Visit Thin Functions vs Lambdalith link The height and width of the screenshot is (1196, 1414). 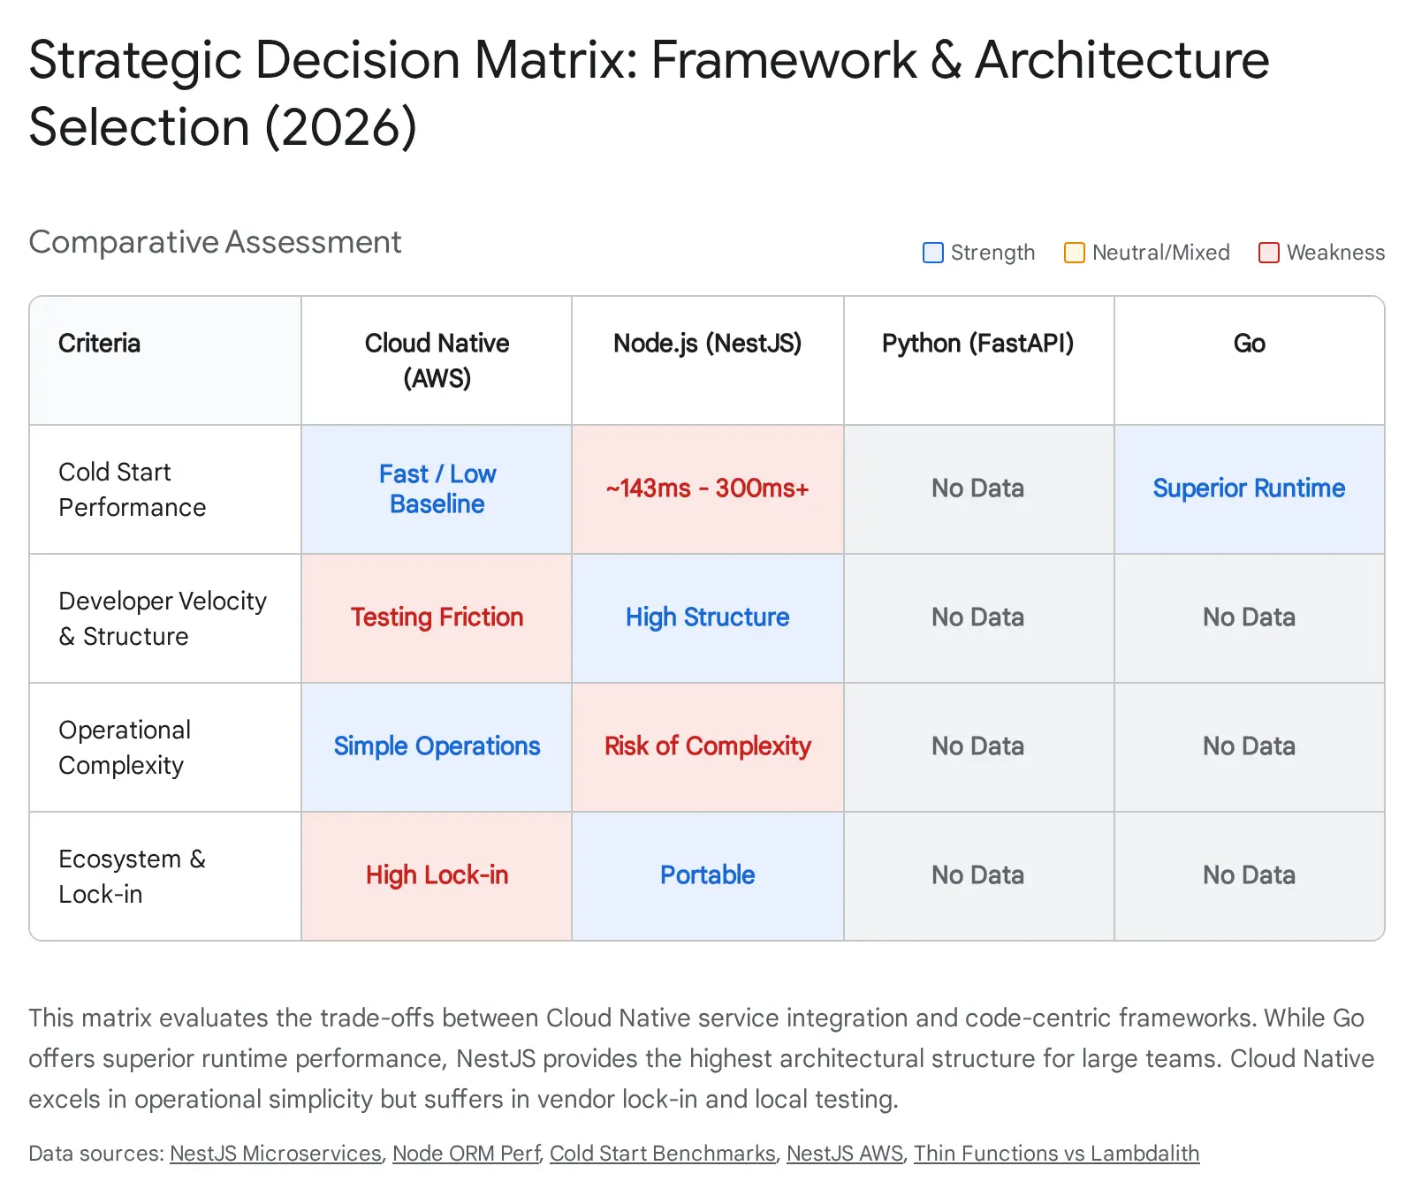point(1056,1154)
